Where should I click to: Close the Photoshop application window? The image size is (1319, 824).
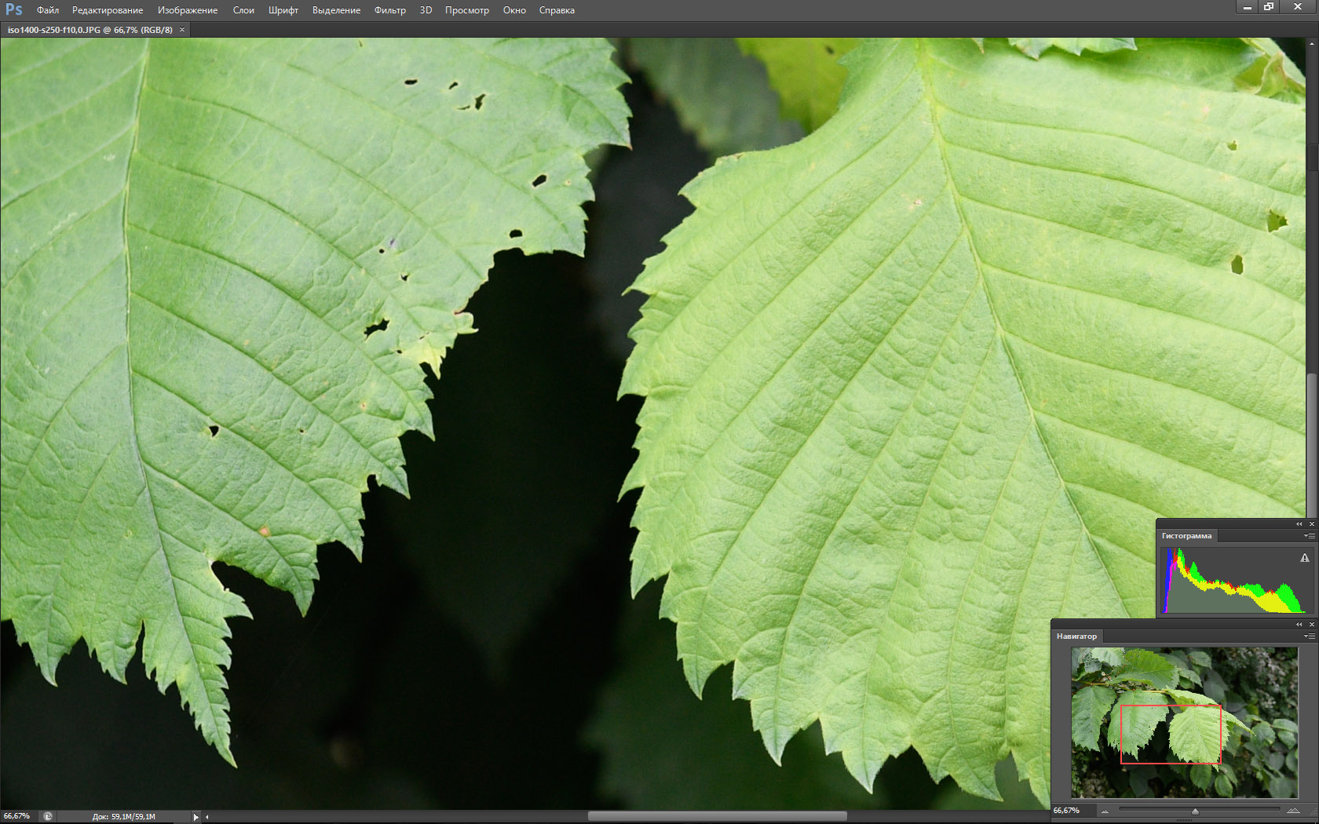tap(1297, 7)
